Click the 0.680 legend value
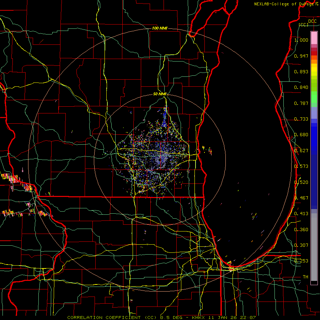Screen dimensions: 320x320 [301, 135]
